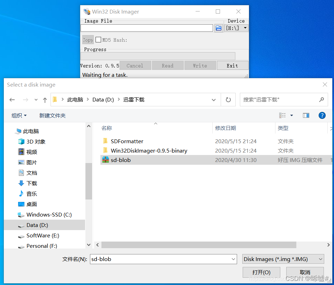This screenshot has height=285, width=334.
Task: Sort by the 名称 column header
Action: click(x=107, y=128)
